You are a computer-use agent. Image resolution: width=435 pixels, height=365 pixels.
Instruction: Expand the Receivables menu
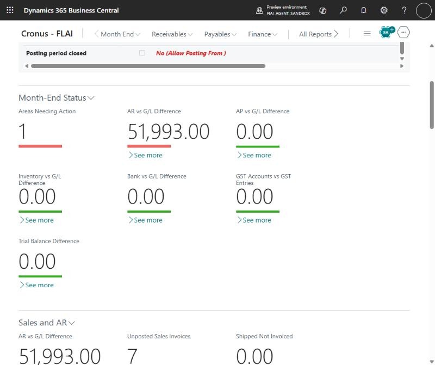tap(172, 34)
